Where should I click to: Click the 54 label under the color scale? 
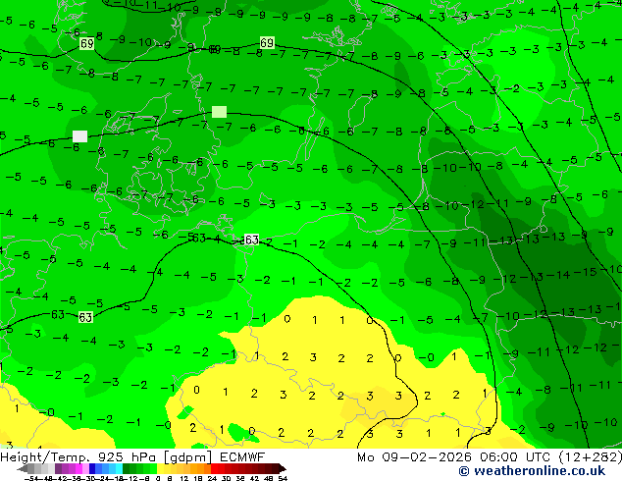[283, 478]
